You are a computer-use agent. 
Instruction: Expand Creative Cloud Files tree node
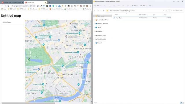tap(94, 20)
